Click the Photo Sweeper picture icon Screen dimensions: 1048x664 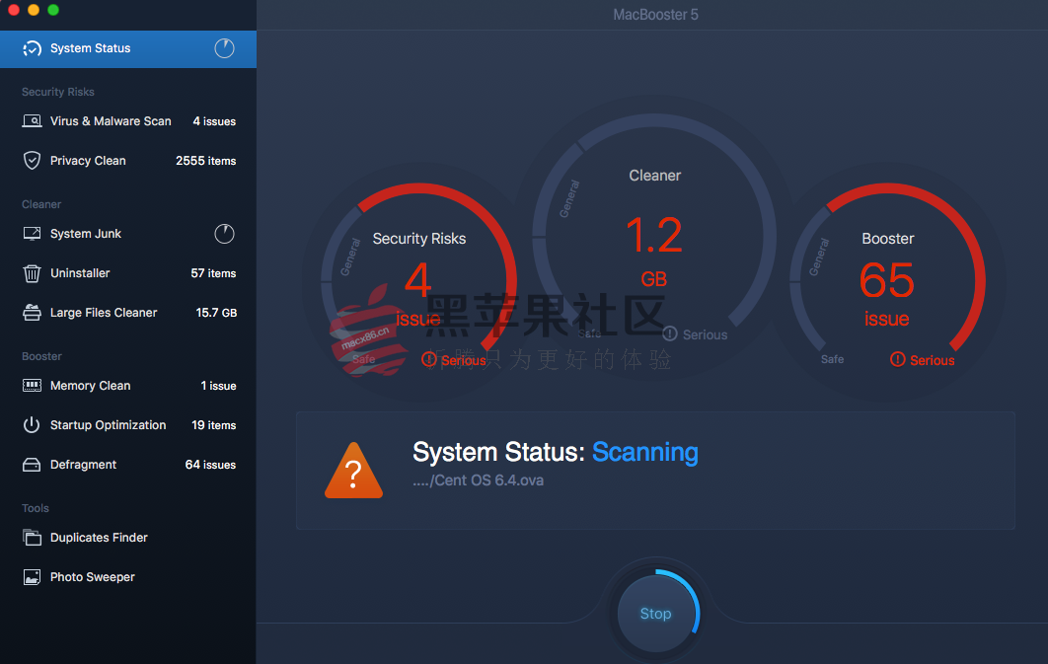coord(33,576)
